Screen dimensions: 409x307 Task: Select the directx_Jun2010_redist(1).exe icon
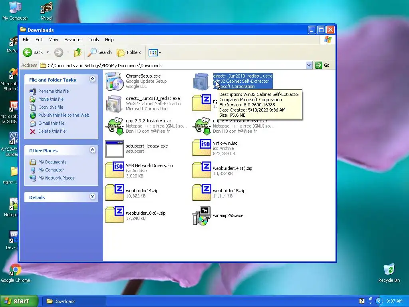click(x=201, y=81)
